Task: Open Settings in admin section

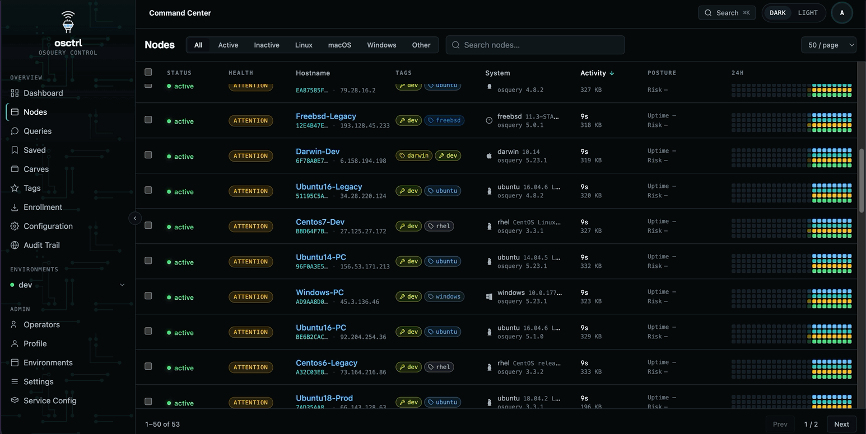Action: click(x=39, y=381)
